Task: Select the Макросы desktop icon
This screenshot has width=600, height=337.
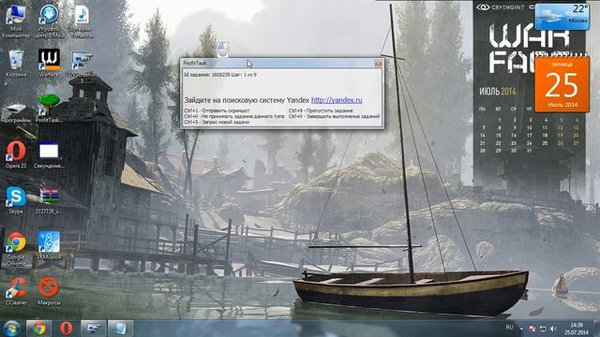Action: tap(49, 291)
